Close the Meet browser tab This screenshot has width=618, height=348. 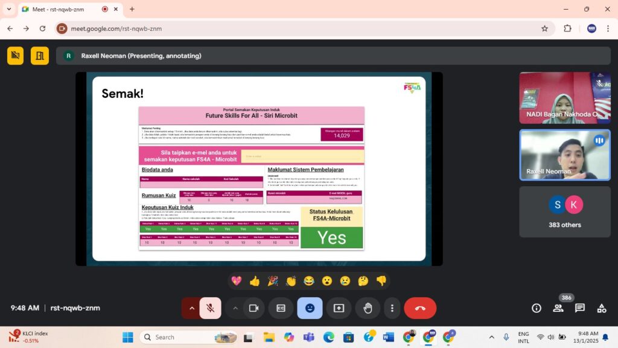tap(116, 9)
